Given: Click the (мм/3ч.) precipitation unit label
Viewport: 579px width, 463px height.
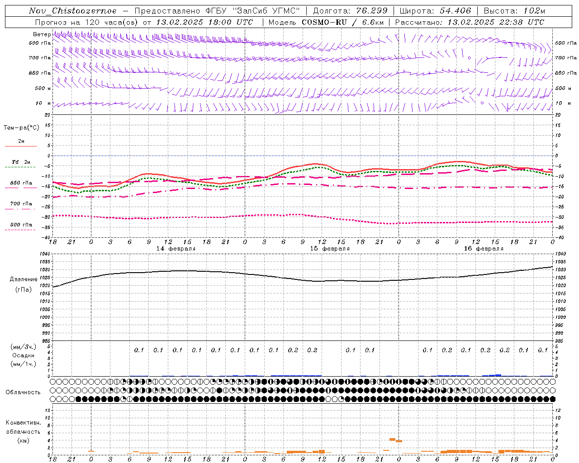Looking at the screenshot, I should tap(23, 347).
